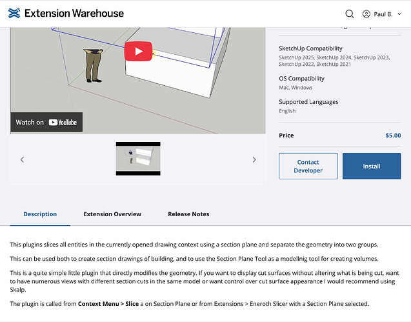Click the word Skalp in the description
411x322 pixels.
tap(18, 290)
